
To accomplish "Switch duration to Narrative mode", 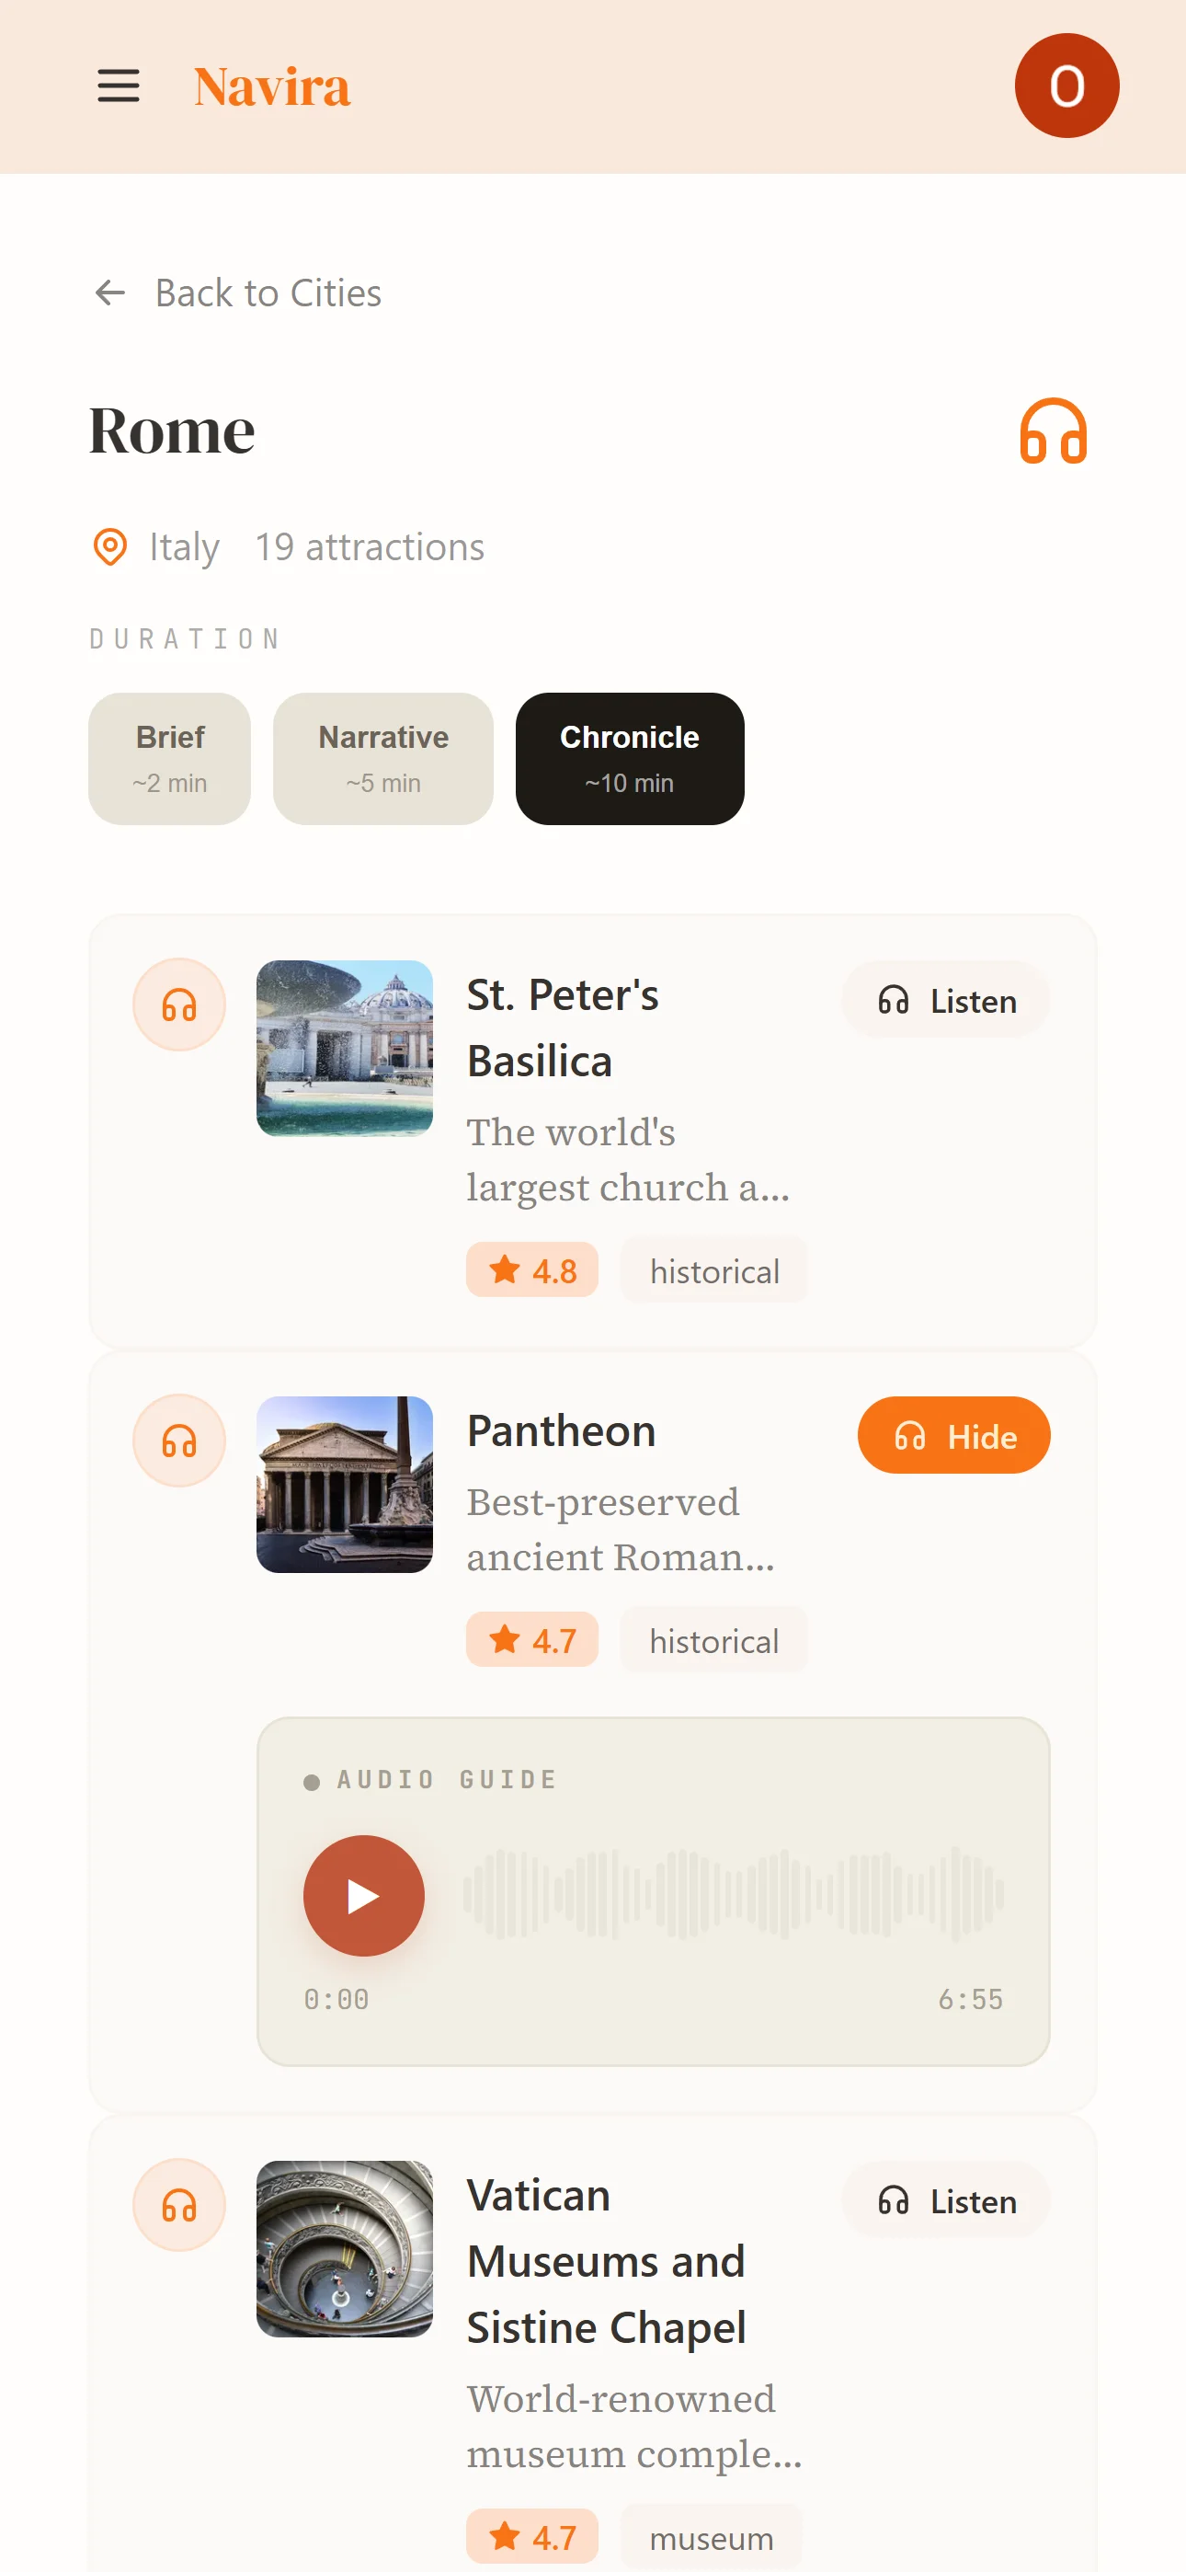I will pyautogui.click(x=382, y=758).
